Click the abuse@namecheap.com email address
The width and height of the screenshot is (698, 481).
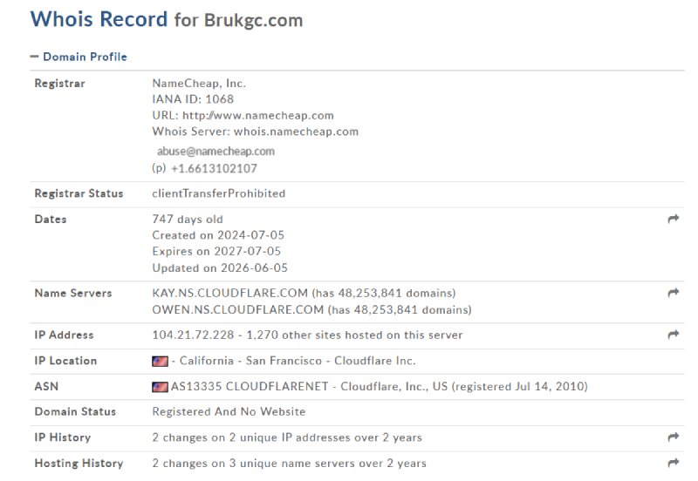coord(216,151)
